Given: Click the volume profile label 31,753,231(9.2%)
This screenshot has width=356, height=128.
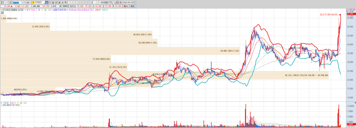Looking at the screenshot, I should (118, 67).
